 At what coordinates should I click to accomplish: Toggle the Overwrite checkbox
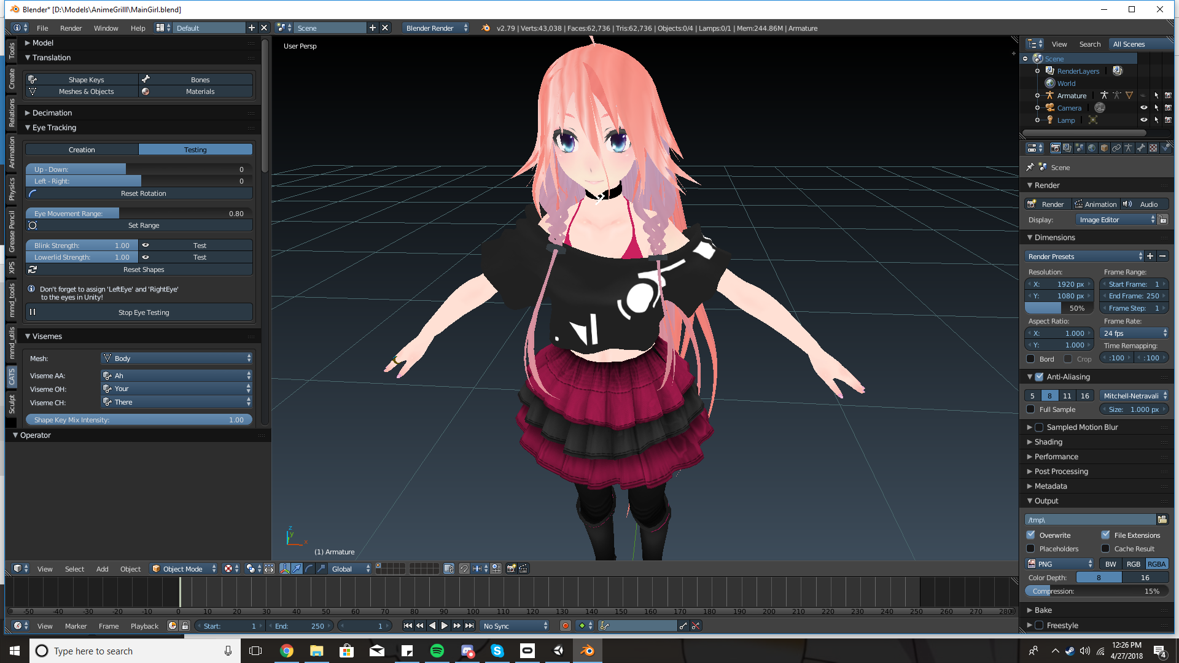pyautogui.click(x=1031, y=535)
